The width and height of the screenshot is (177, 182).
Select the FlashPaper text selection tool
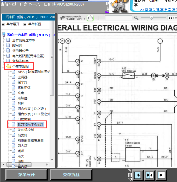pos(98,18)
